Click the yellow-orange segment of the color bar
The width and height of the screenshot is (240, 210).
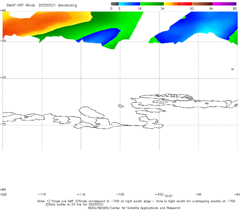click(x=172, y=4)
